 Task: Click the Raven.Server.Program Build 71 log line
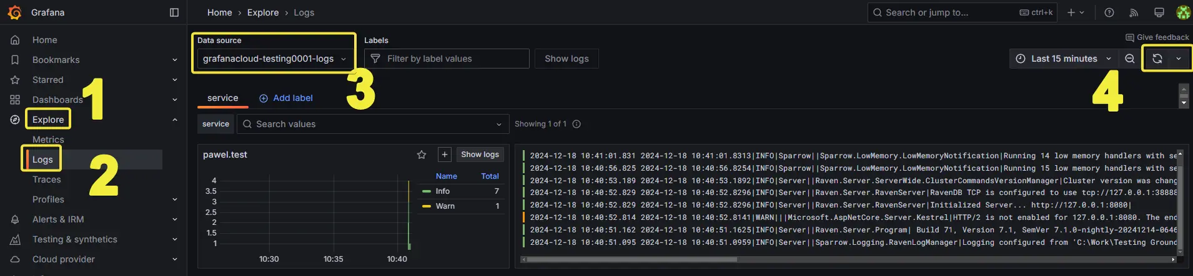click(849, 230)
